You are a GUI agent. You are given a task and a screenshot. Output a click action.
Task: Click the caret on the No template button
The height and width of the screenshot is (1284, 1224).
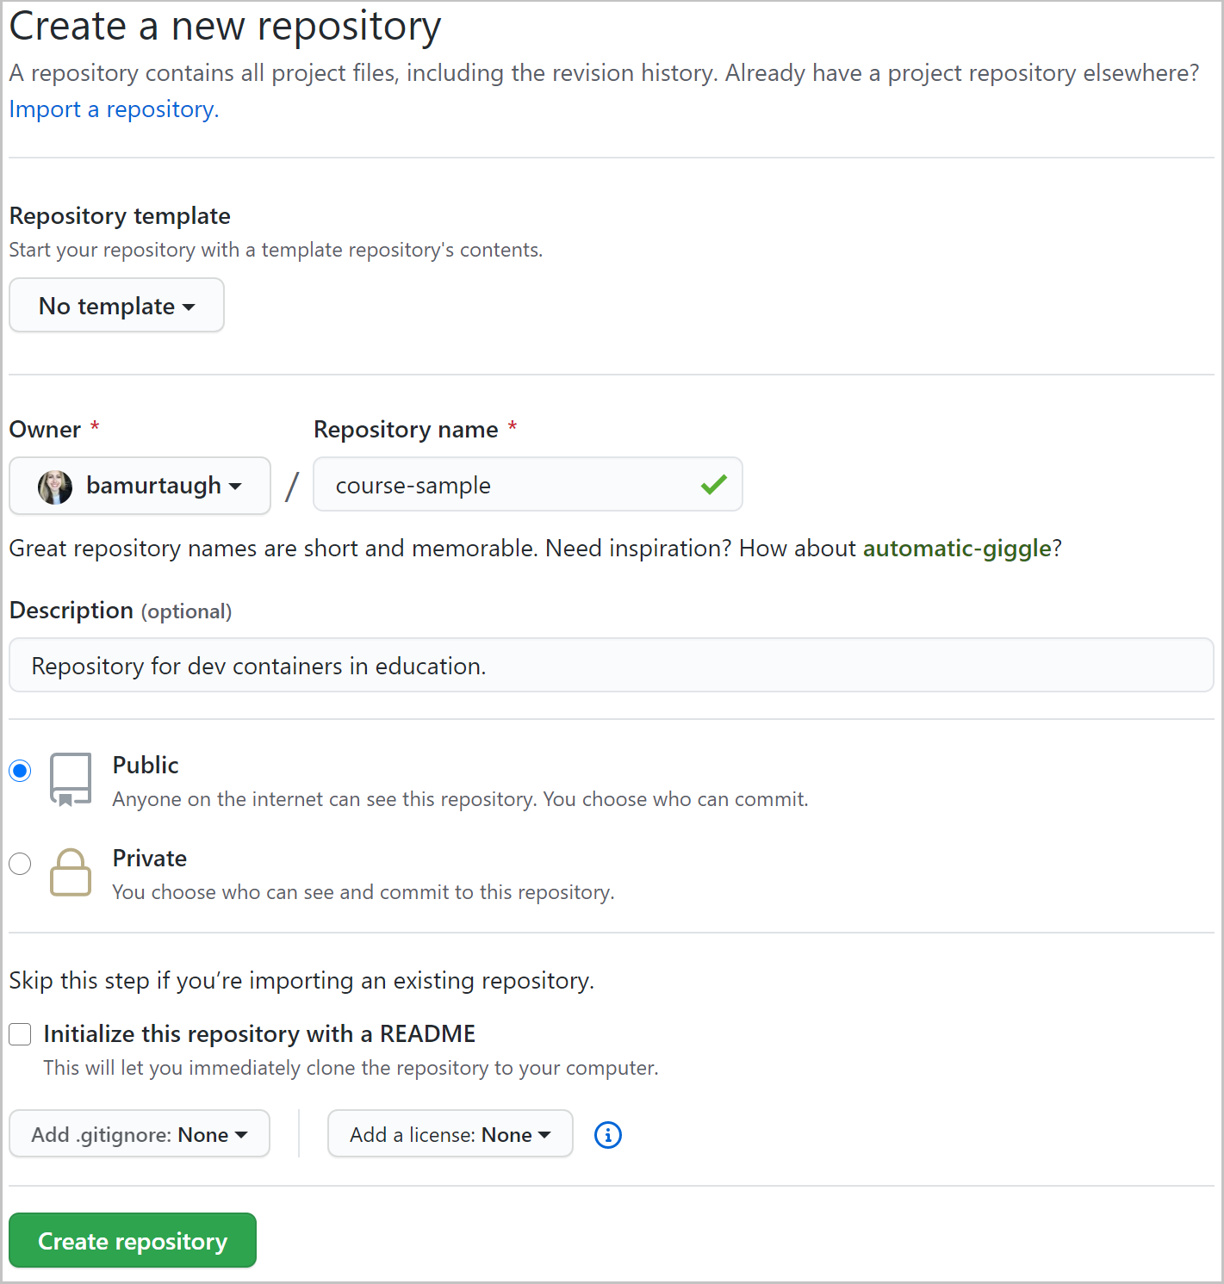point(190,306)
